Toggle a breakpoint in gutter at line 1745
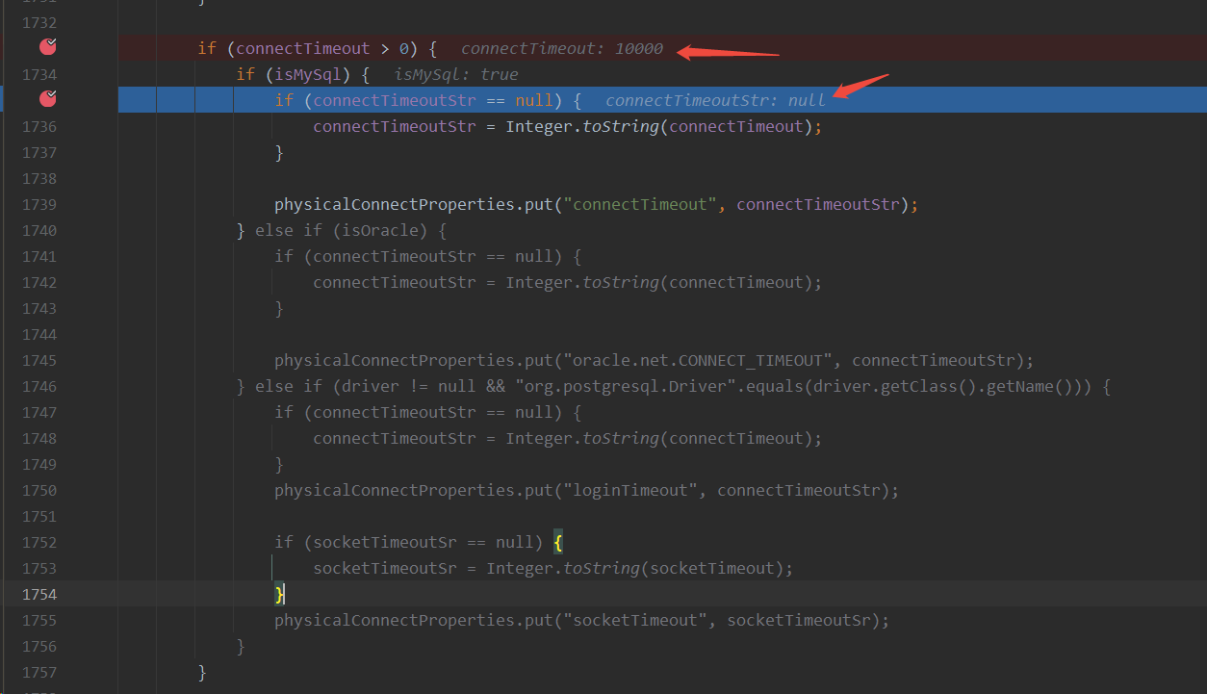Screen dimensions: 1207x694 (x=46, y=360)
